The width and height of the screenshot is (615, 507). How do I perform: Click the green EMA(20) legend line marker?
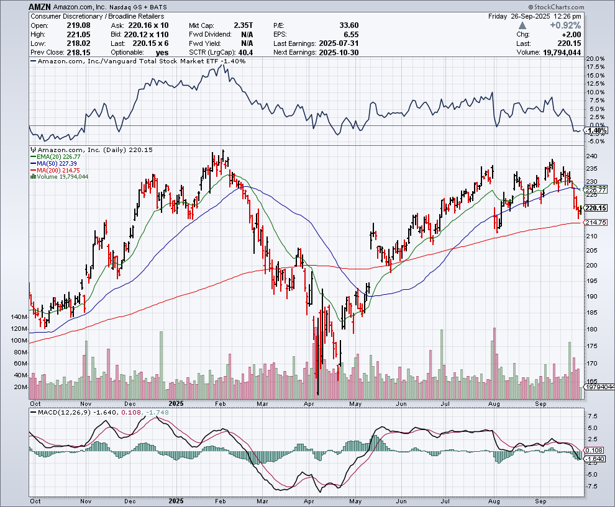coord(32,157)
